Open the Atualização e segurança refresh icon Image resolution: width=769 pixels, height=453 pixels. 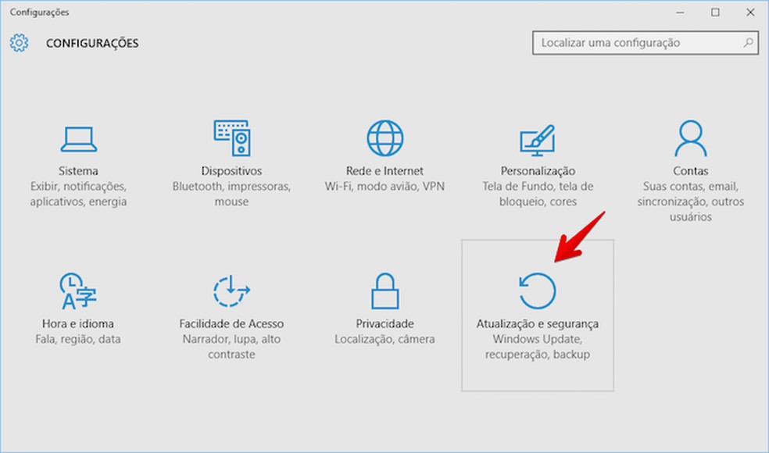(x=538, y=291)
